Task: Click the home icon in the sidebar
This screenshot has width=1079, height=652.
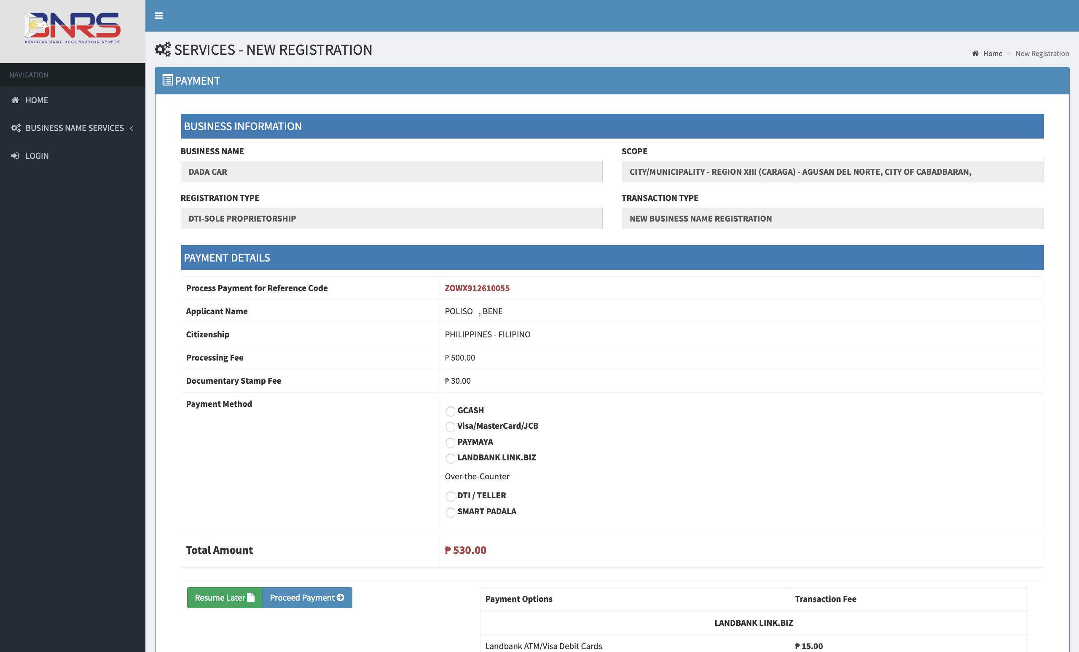Action: point(14,100)
